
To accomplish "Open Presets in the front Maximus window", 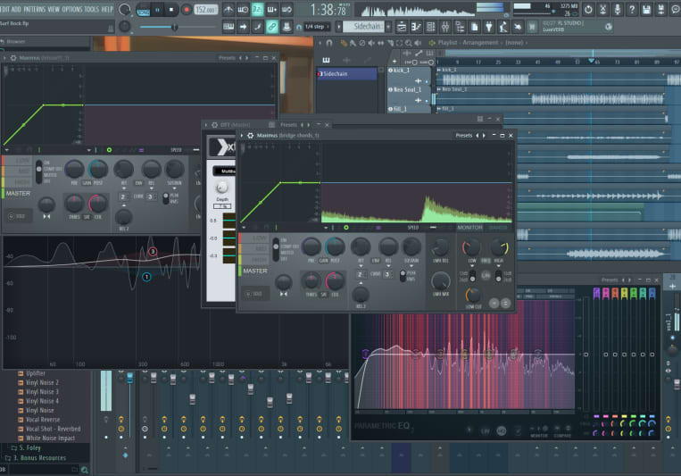I will pos(464,136).
